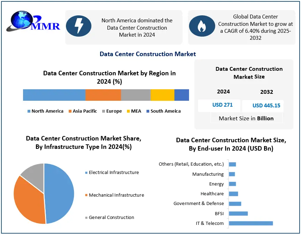Click the General Construction legend label
Viewport: 301px width, 235px height.
coord(111,218)
